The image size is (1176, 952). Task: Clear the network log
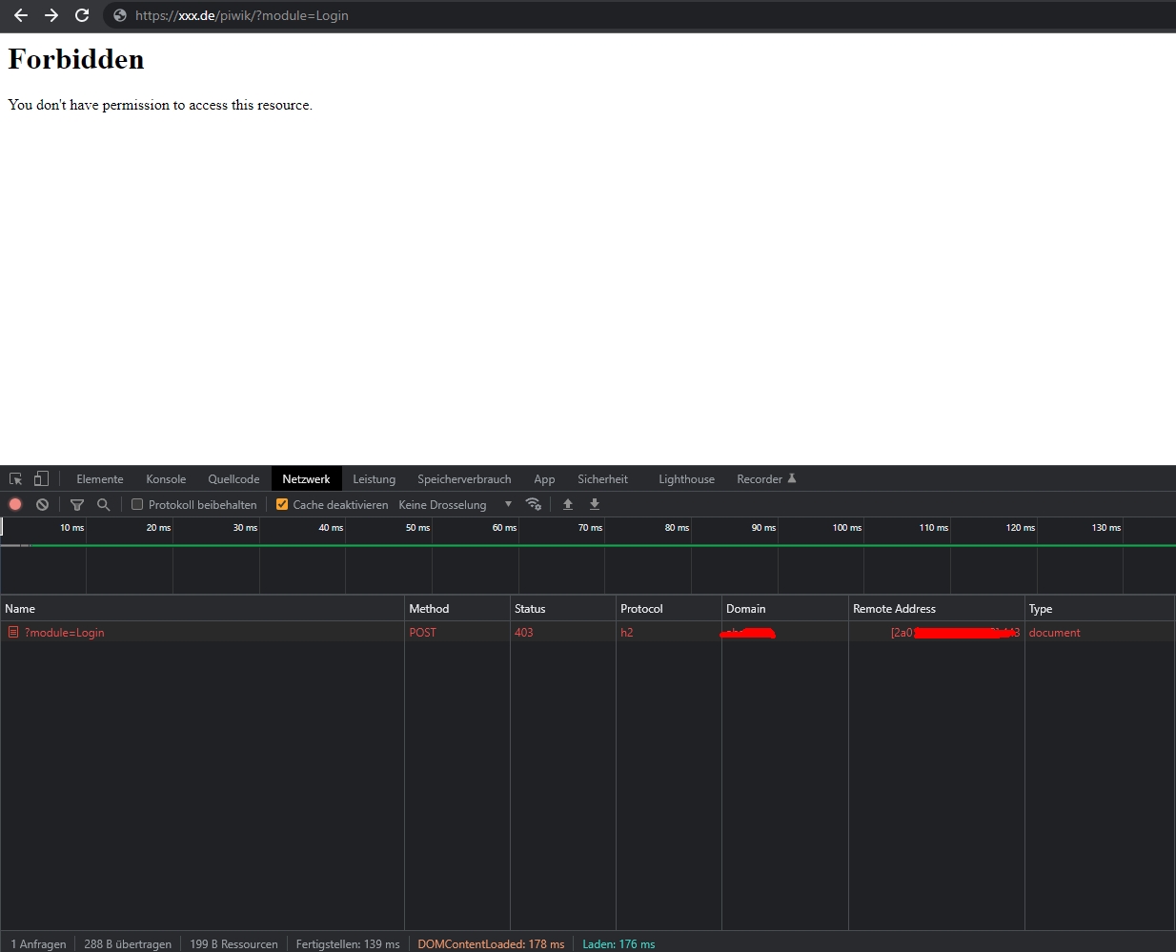(x=42, y=504)
